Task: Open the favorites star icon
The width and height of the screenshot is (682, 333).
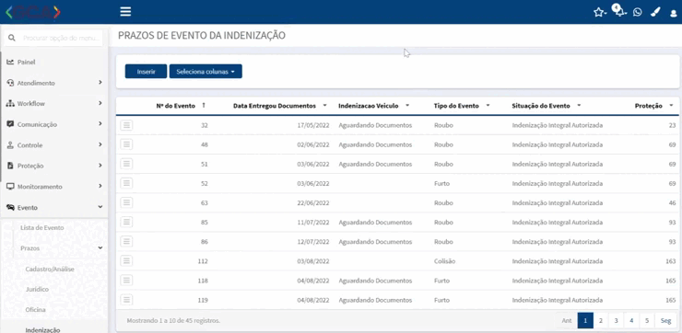Action: click(599, 12)
